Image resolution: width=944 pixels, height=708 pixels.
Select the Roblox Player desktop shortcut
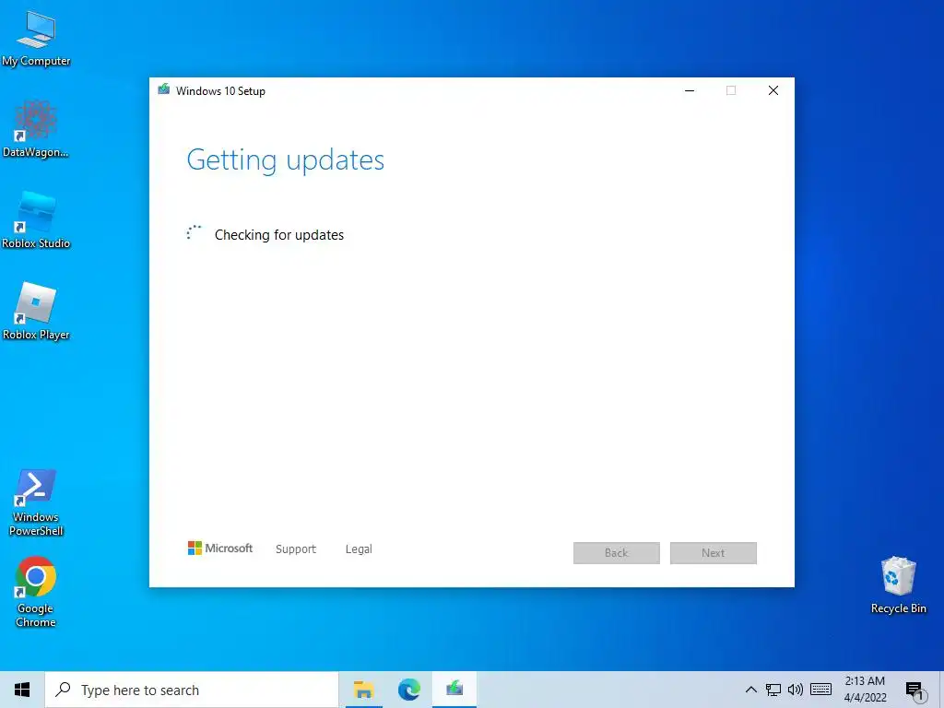pyautogui.click(x=36, y=312)
